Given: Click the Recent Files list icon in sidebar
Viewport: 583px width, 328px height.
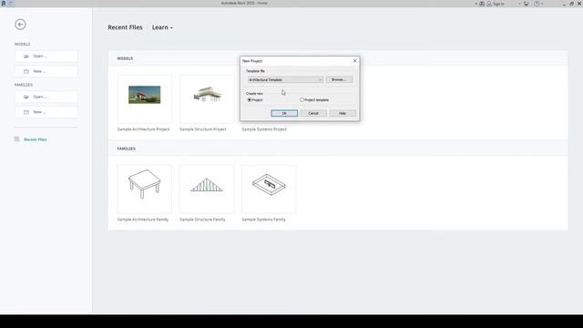Looking at the screenshot, I should coord(16,139).
